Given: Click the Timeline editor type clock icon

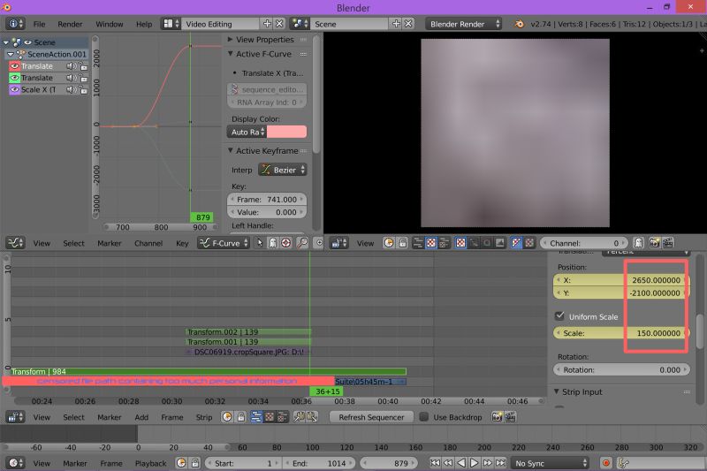Looking at the screenshot, I should (x=15, y=463).
